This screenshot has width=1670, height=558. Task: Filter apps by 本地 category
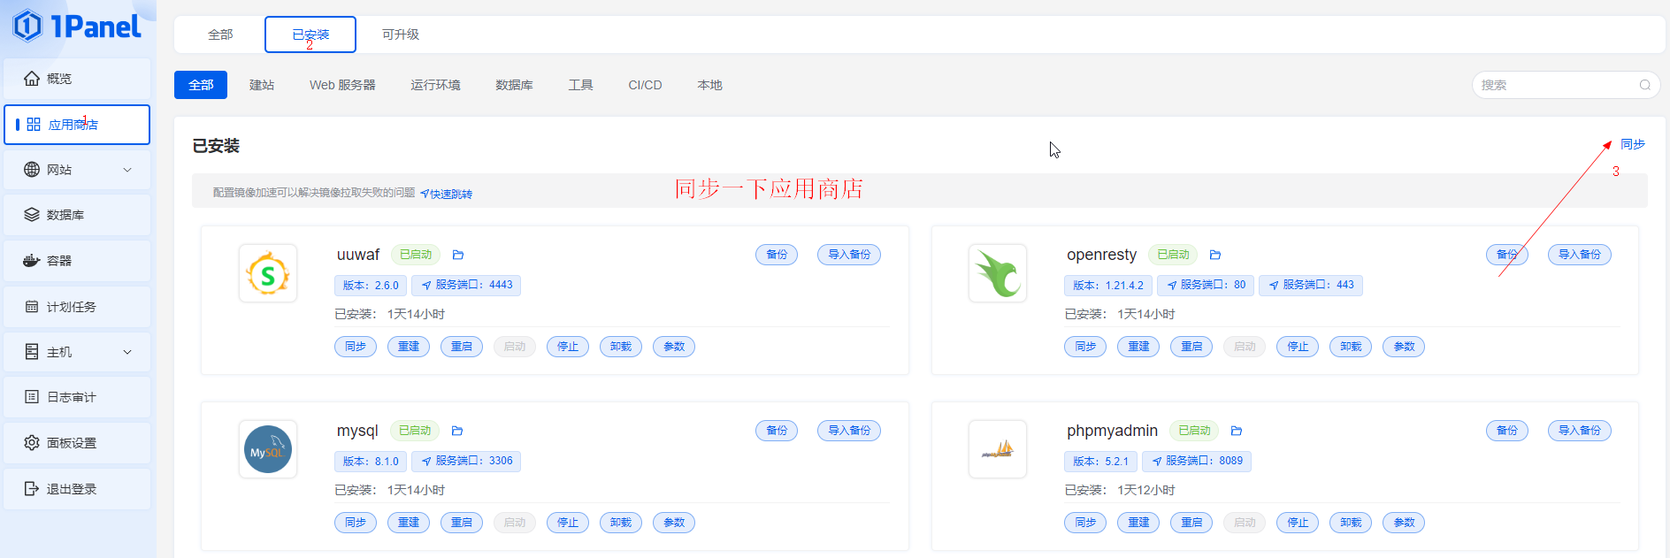coord(709,85)
